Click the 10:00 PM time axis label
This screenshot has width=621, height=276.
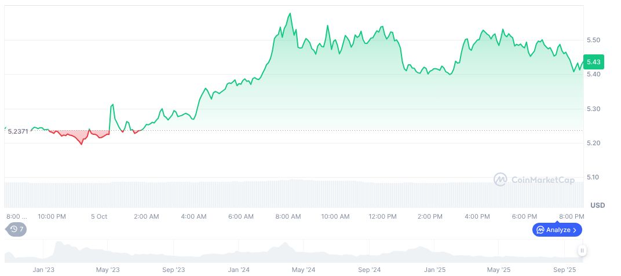pos(52,216)
